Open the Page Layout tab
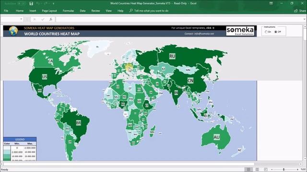This screenshot has width=307, height=172. point(49,11)
